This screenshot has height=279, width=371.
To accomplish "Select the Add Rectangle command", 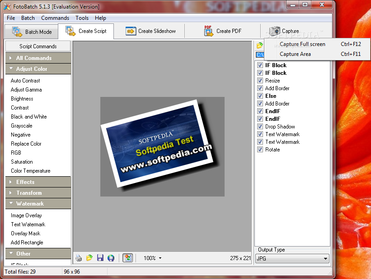I will tap(27, 242).
